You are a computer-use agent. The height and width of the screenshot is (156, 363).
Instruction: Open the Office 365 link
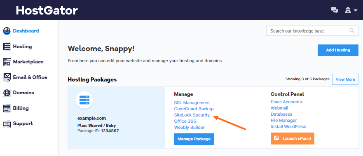pos(185,121)
